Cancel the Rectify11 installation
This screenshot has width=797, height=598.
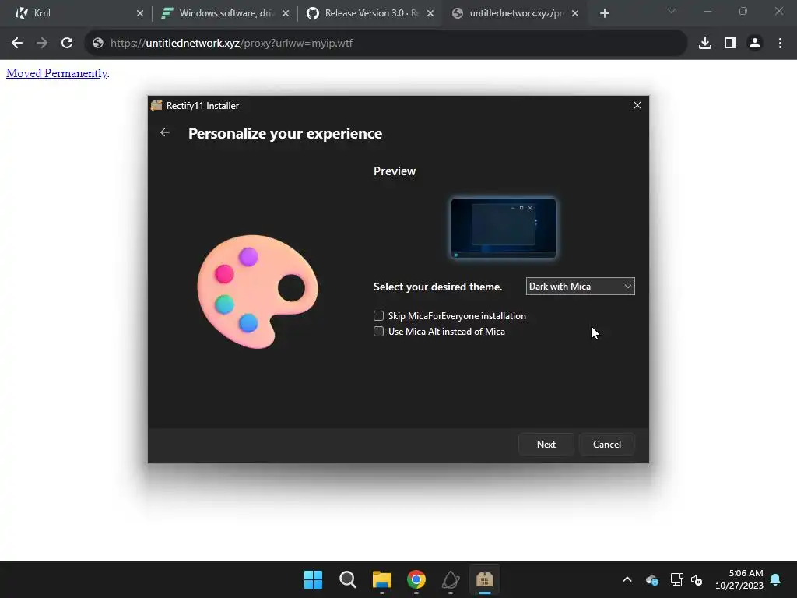coord(607,445)
